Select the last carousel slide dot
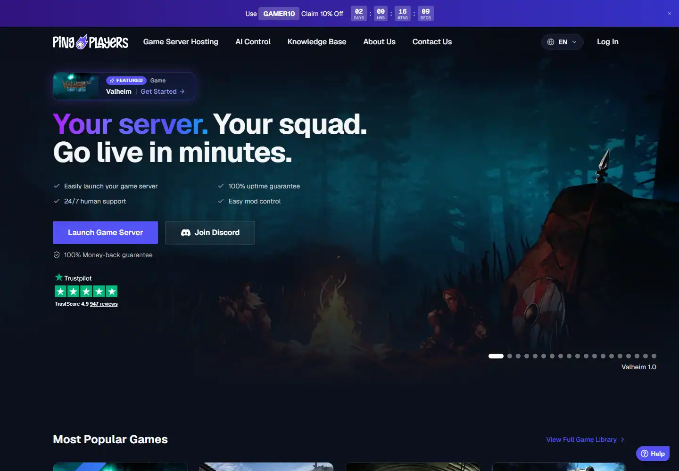 tap(654, 356)
